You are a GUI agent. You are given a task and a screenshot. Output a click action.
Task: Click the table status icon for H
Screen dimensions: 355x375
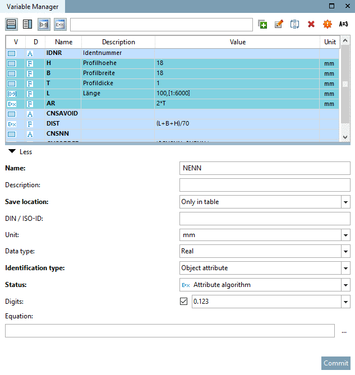11,63
